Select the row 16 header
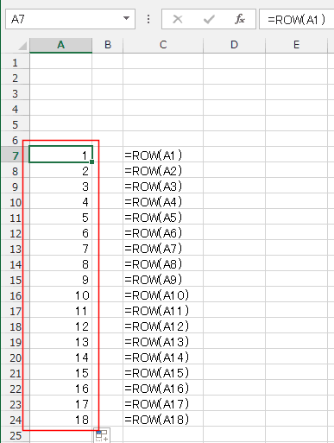The width and height of the screenshot is (334, 443). [x=16, y=295]
